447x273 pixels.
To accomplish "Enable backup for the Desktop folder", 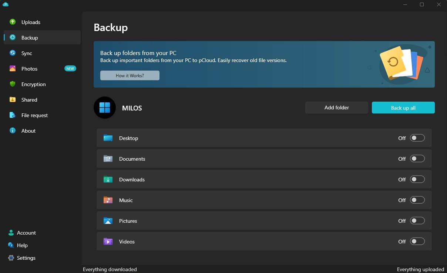I will click(x=417, y=138).
